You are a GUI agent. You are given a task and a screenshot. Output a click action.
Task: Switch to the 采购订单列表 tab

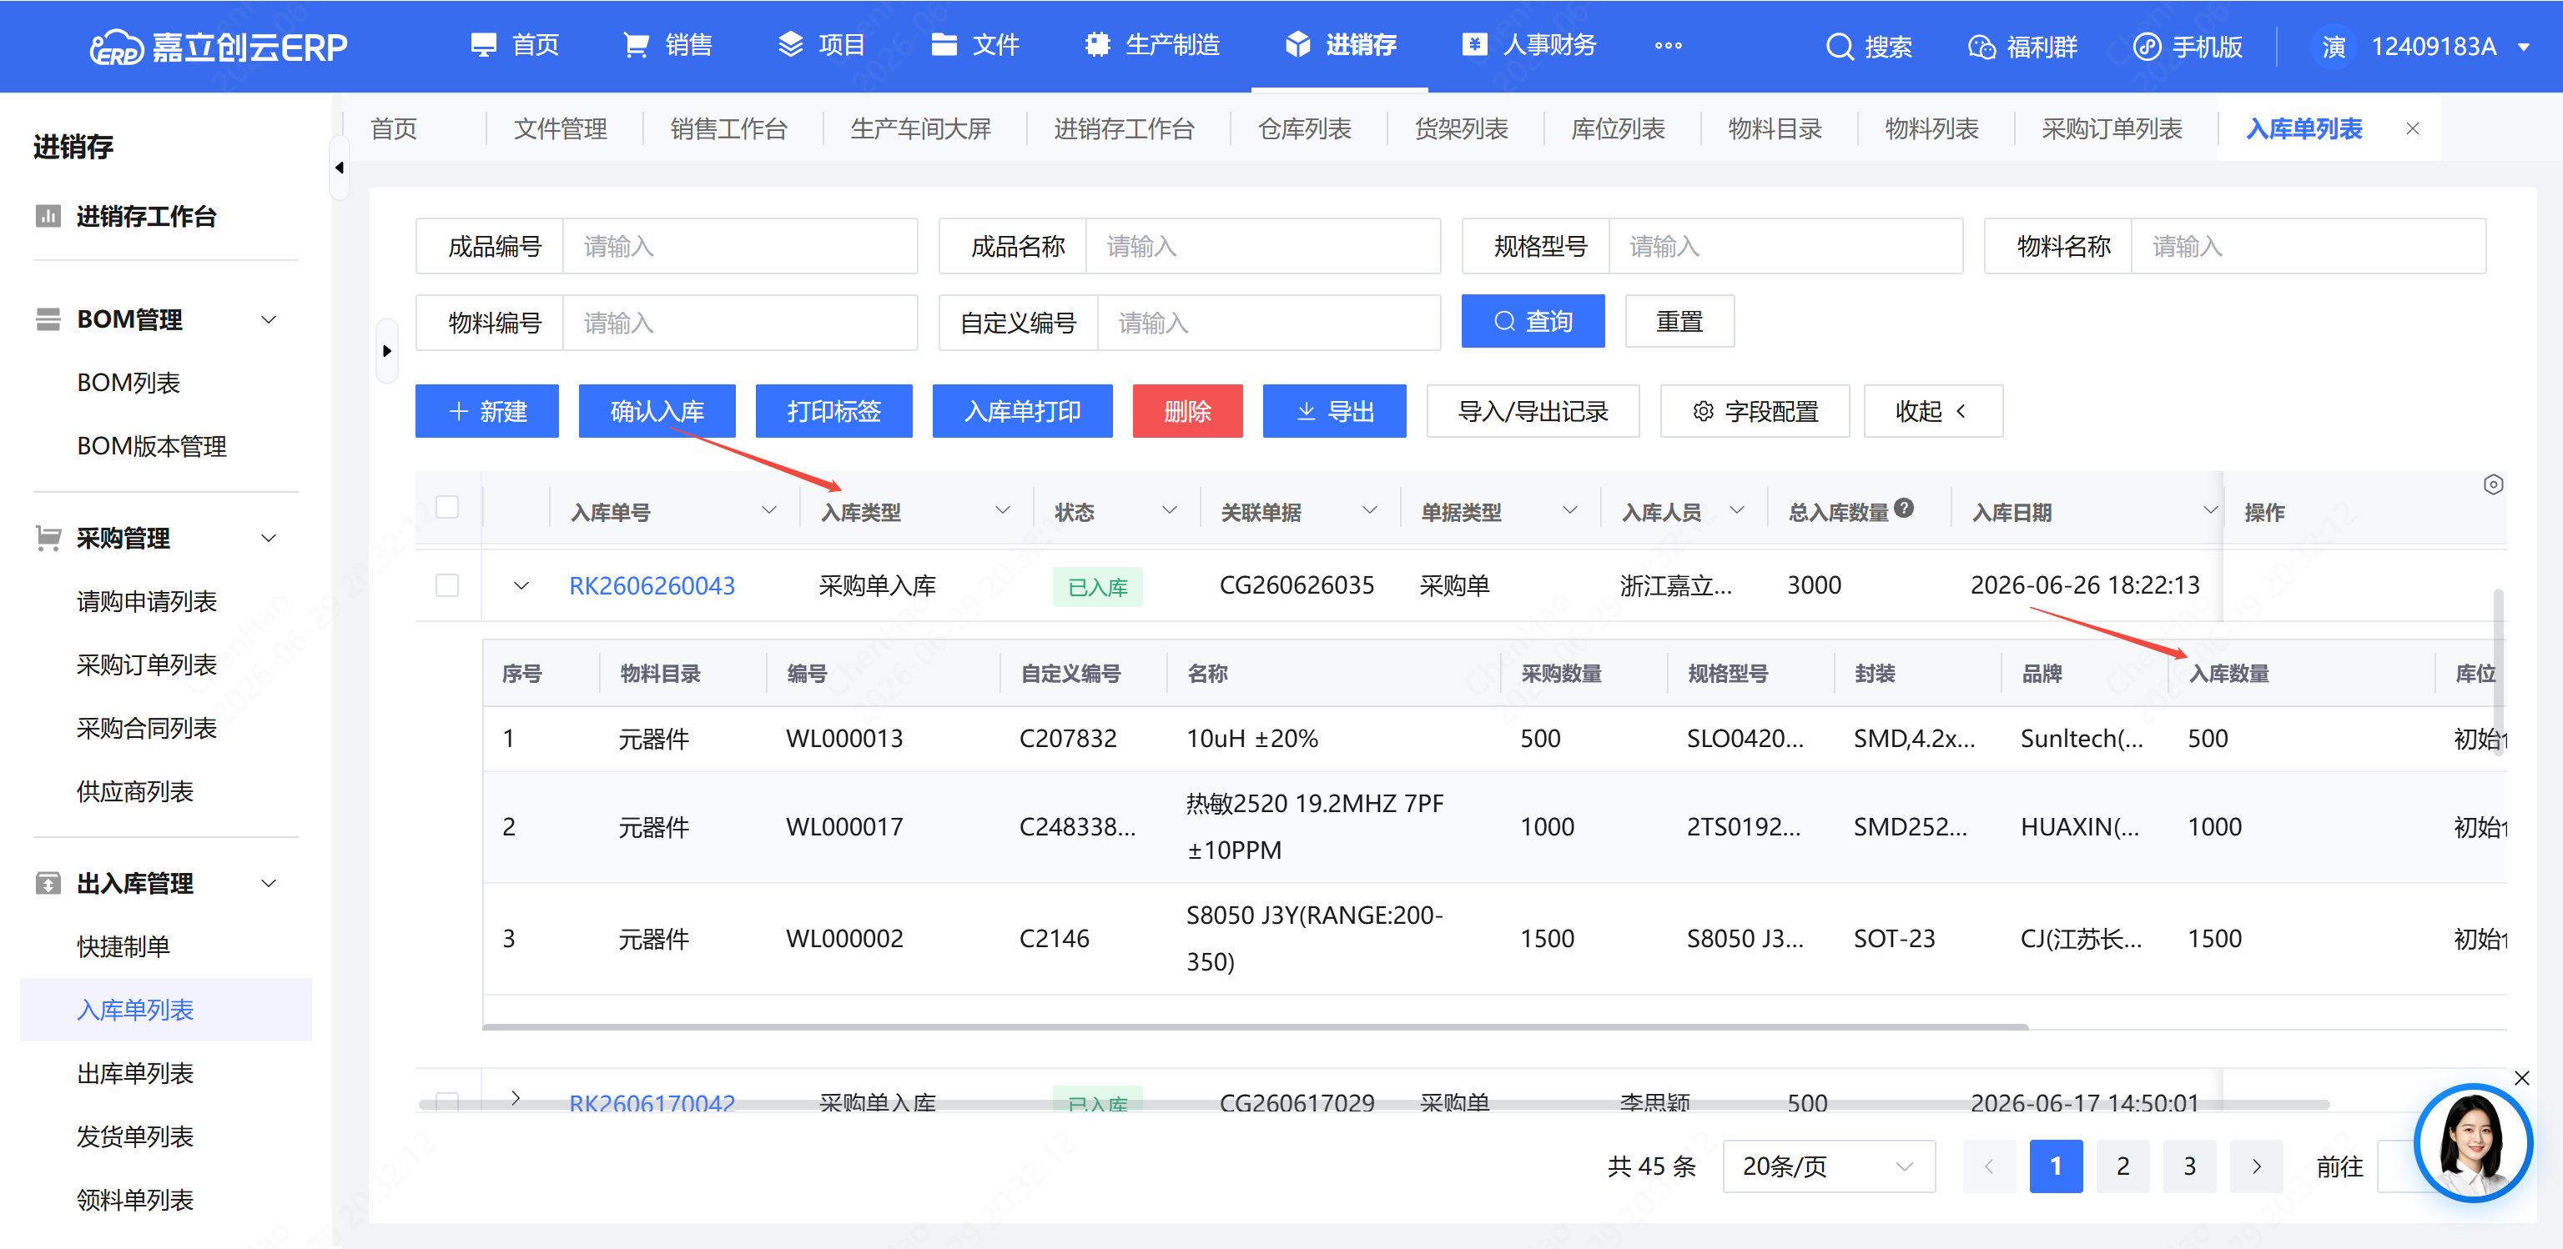(2112, 128)
